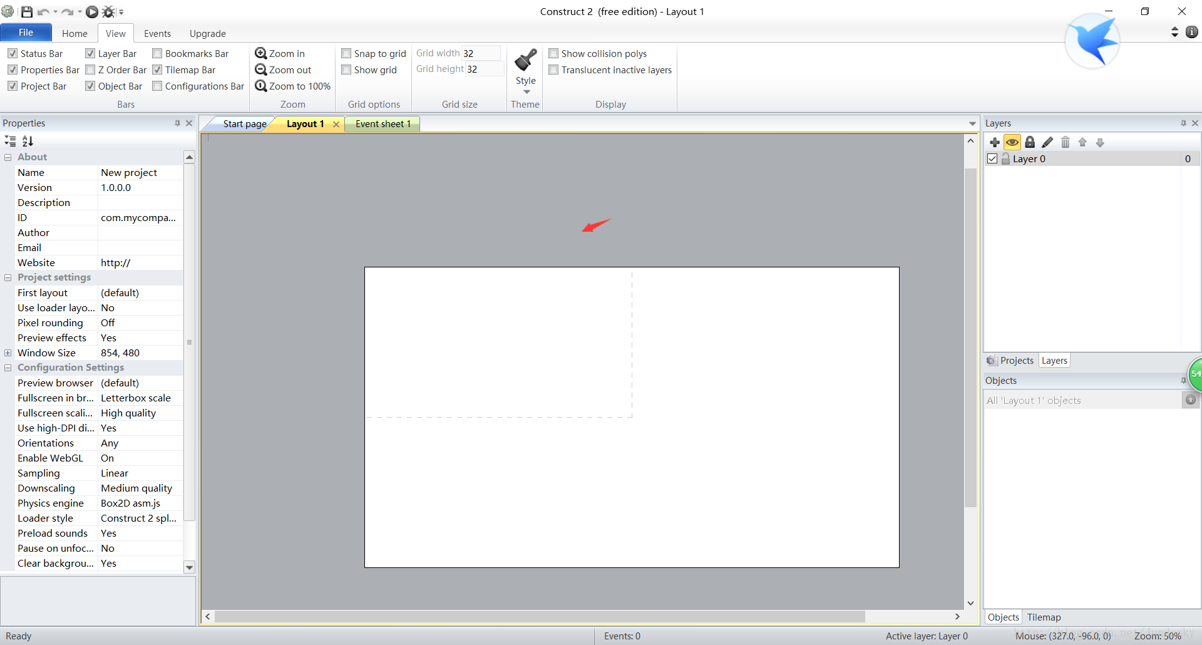
Task: Open the Start page tab
Action: [245, 124]
